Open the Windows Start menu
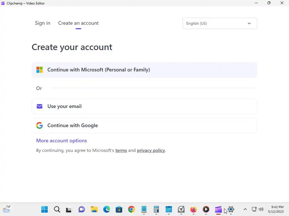The image size is (289, 216). (x=44, y=209)
